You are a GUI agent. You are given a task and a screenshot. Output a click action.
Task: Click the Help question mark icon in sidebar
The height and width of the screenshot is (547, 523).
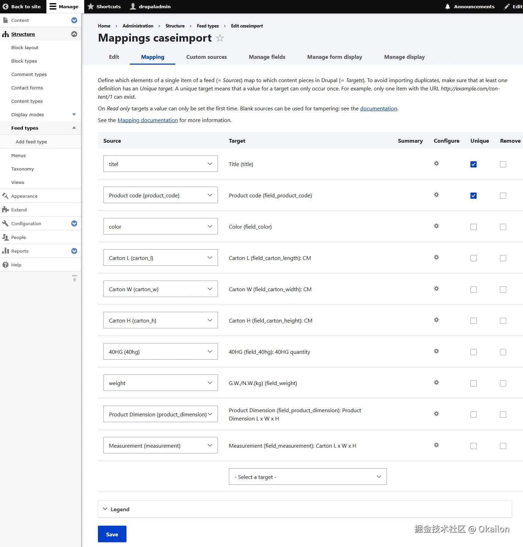click(x=5, y=265)
